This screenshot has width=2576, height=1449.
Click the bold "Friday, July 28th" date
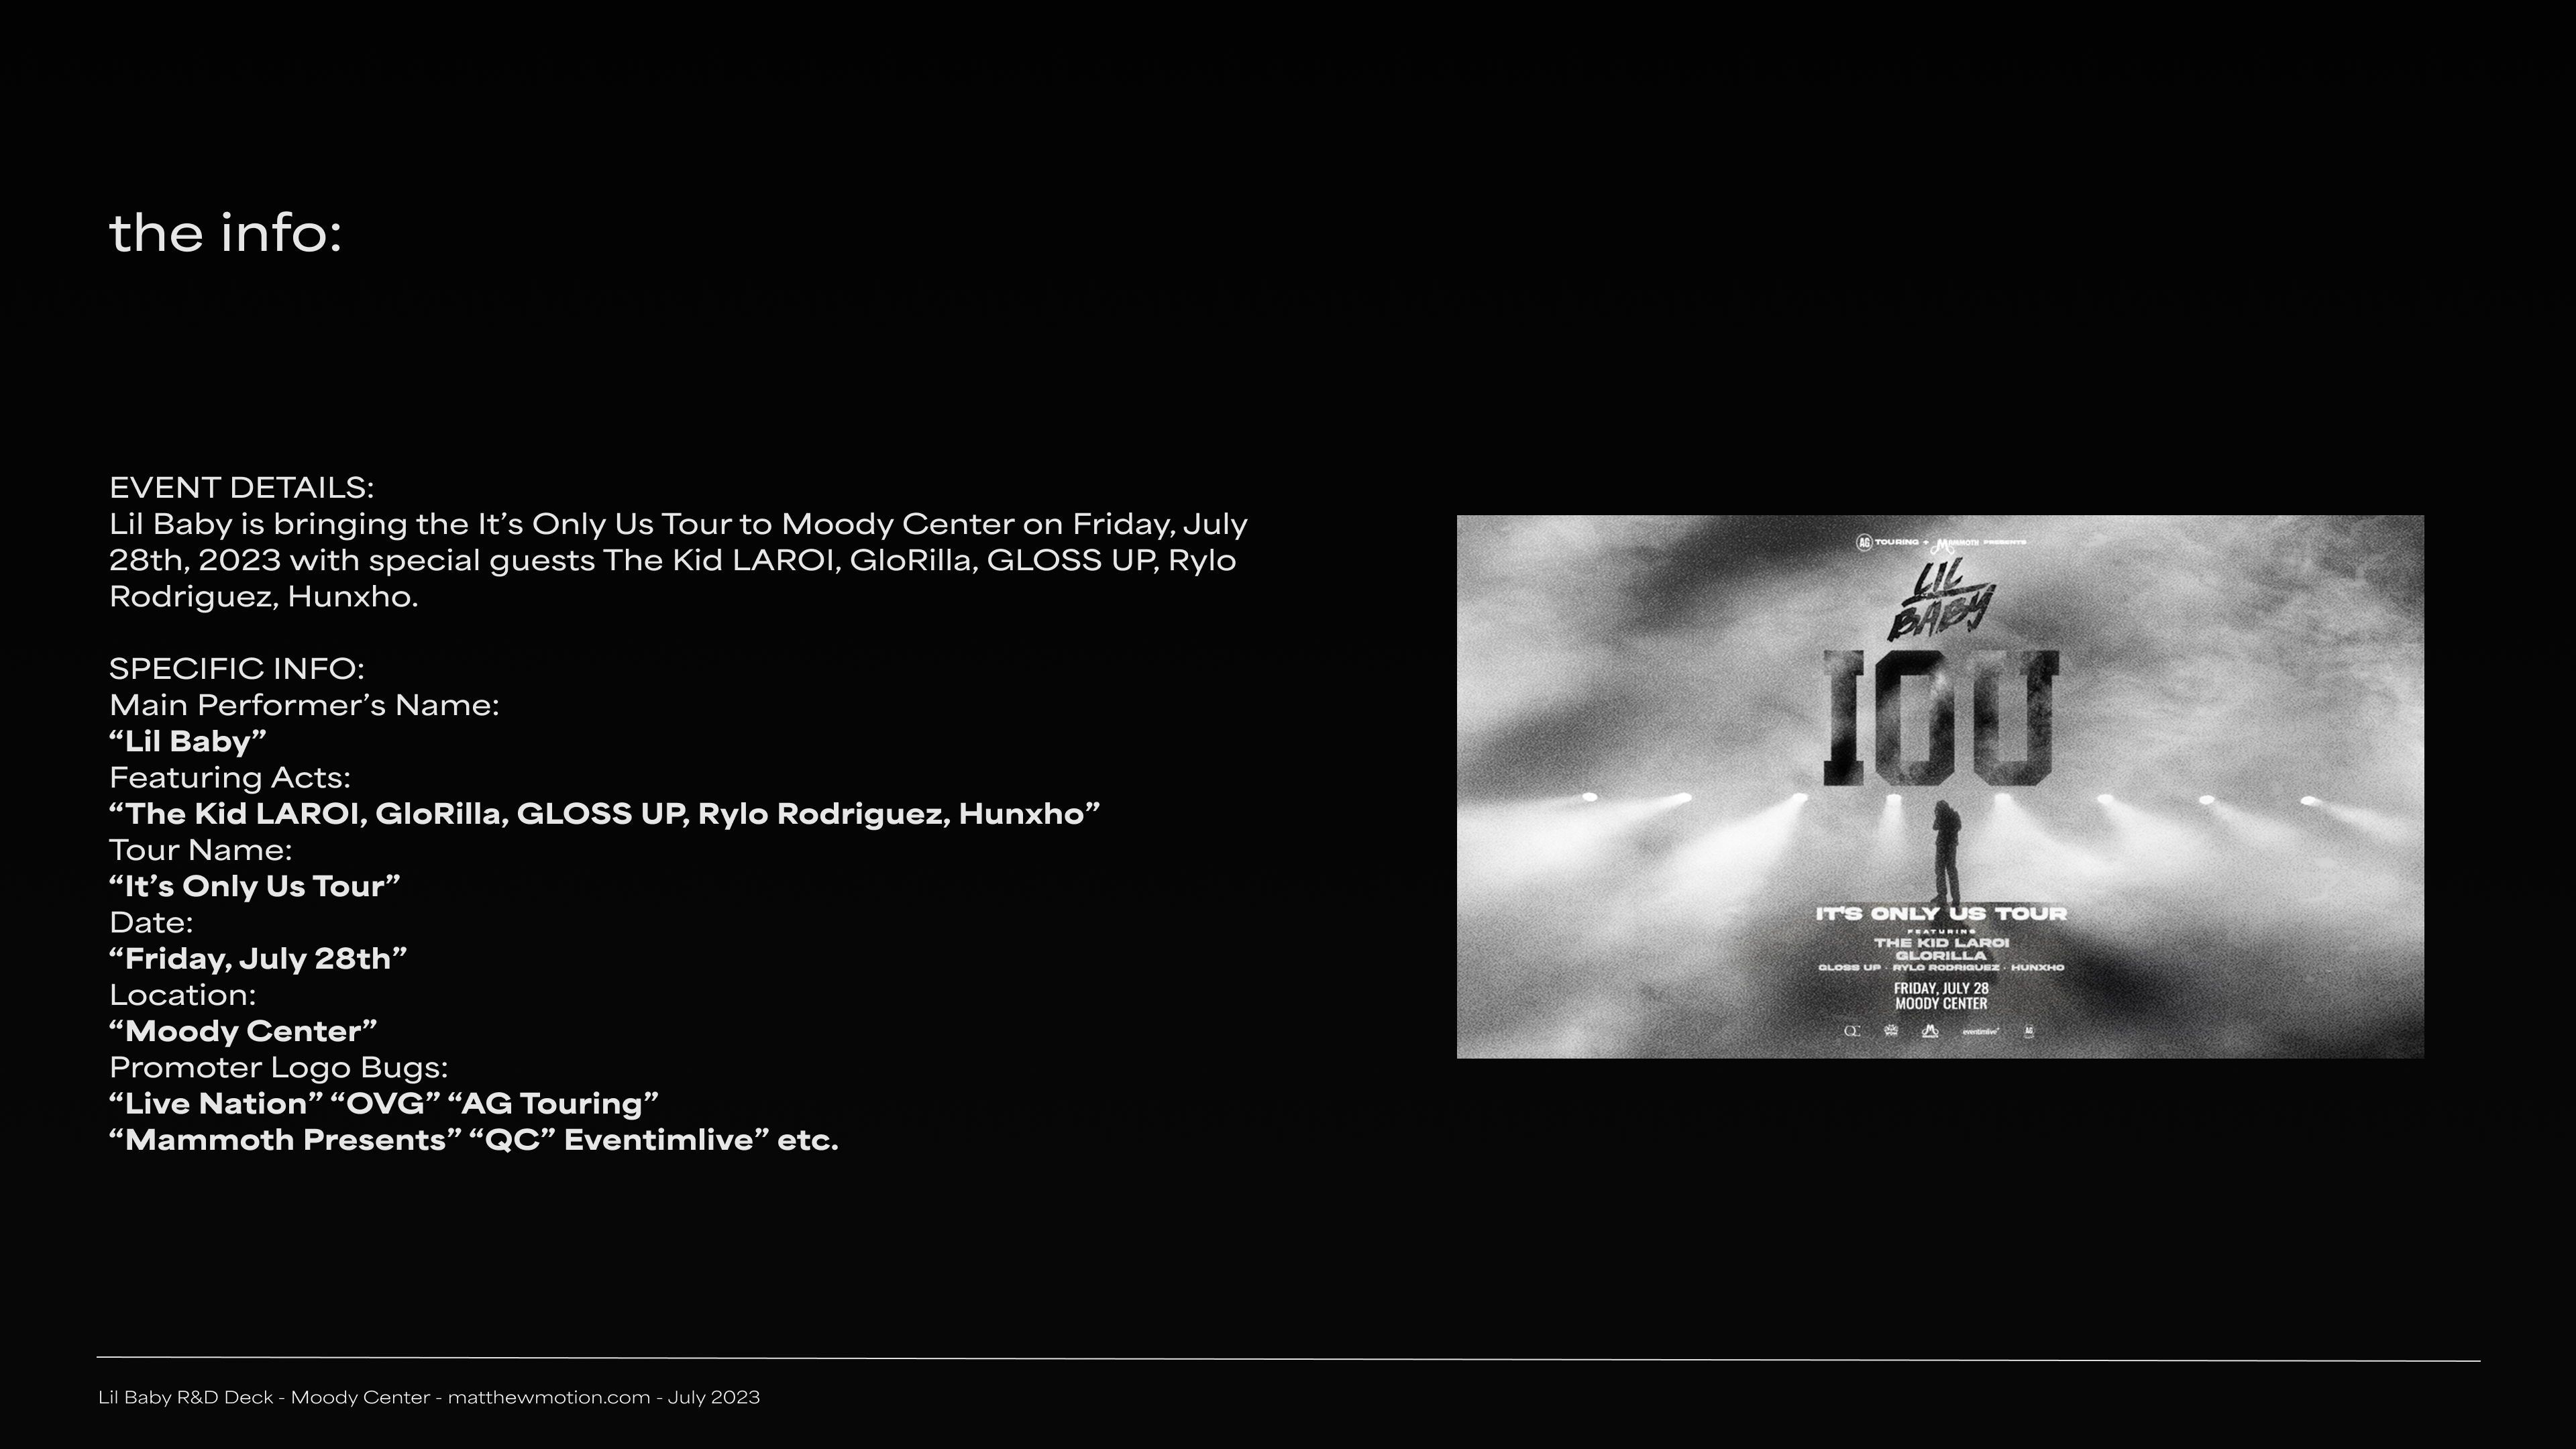[258, 959]
